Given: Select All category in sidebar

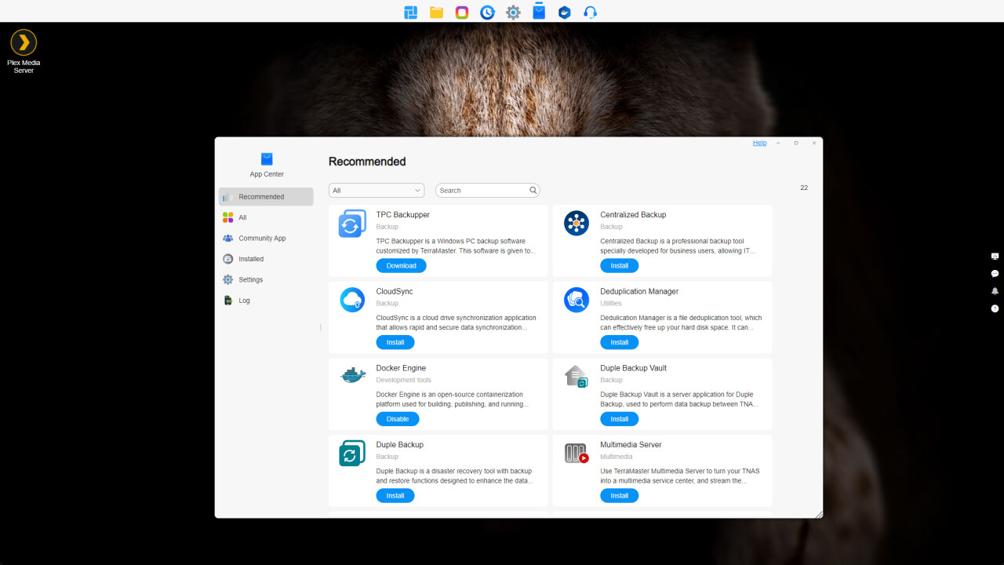Looking at the screenshot, I should tap(266, 217).
